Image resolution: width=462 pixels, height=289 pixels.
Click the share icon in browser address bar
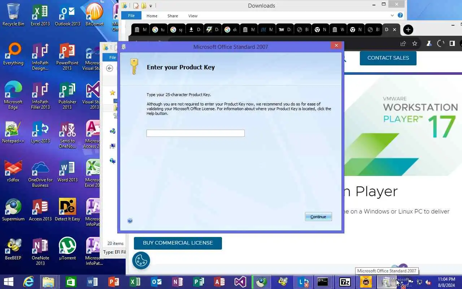tap(403, 43)
